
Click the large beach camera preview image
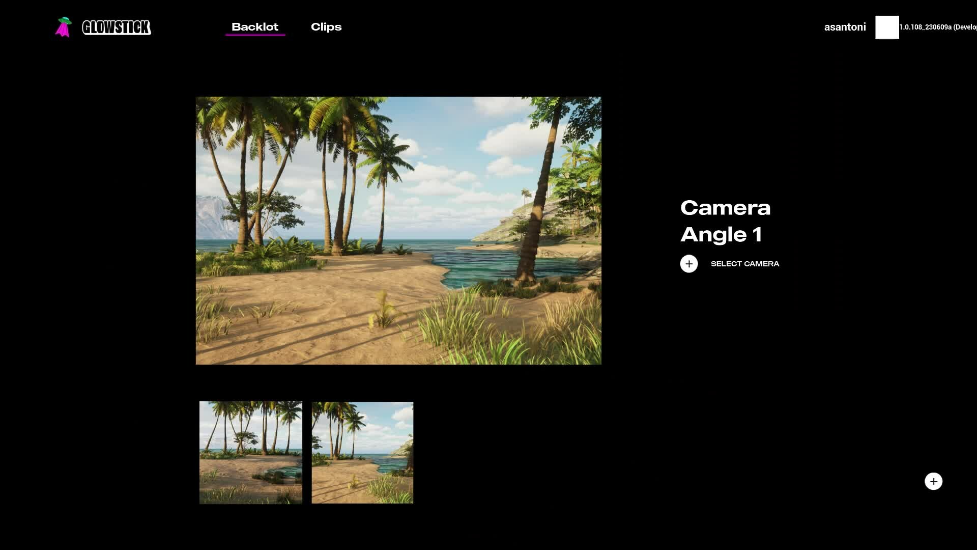[398, 231]
